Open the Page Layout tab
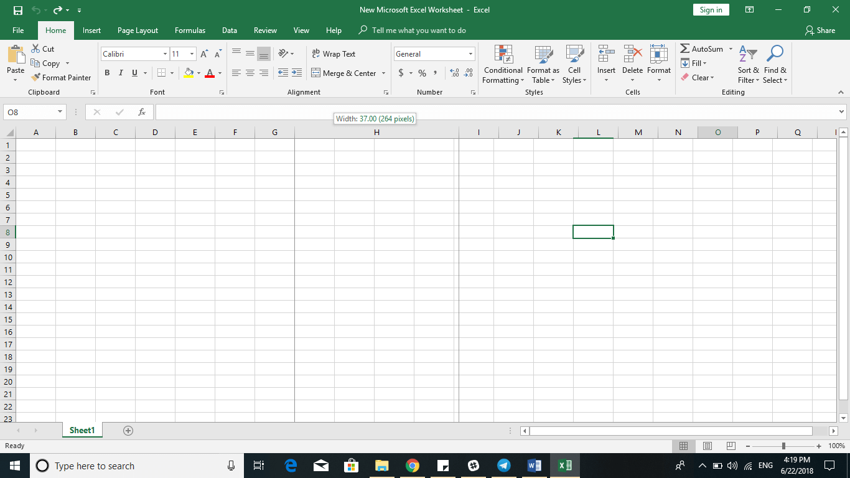This screenshot has height=478, width=850. coord(137,30)
